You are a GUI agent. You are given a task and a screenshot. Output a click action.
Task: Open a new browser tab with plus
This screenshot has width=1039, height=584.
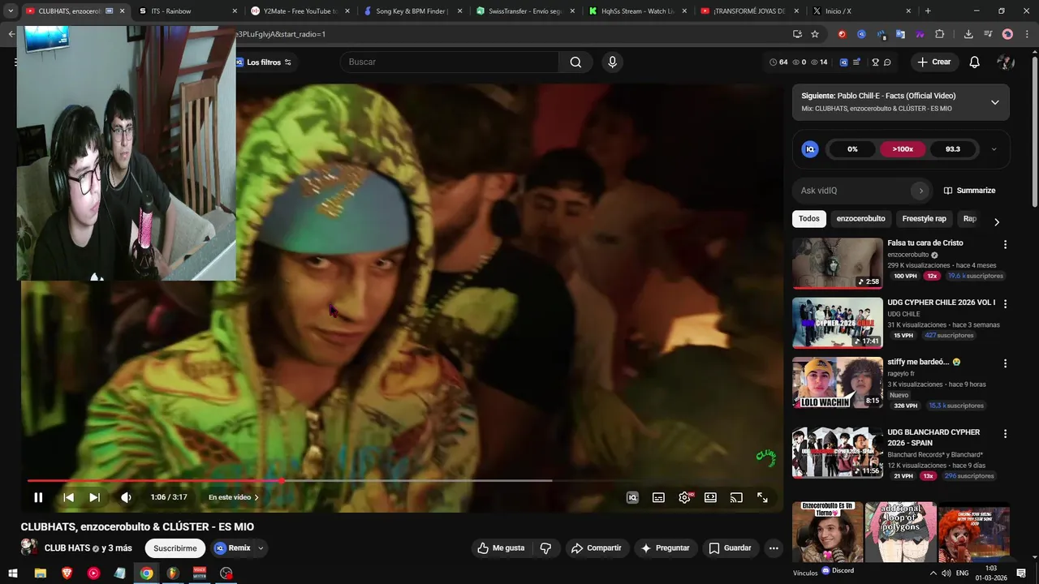click(x=928, y=11)
